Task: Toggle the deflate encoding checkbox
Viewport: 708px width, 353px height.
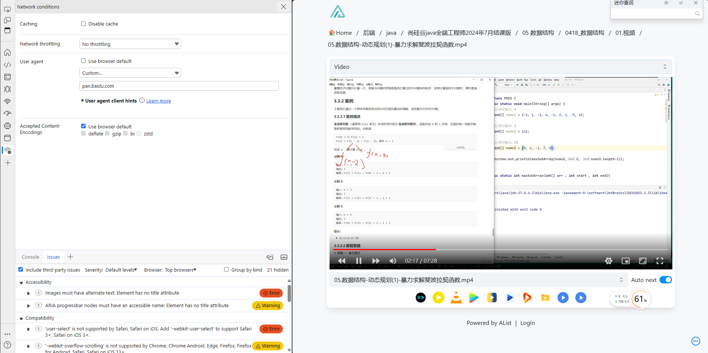Action: pyautogui.click(x=83, y=134)
